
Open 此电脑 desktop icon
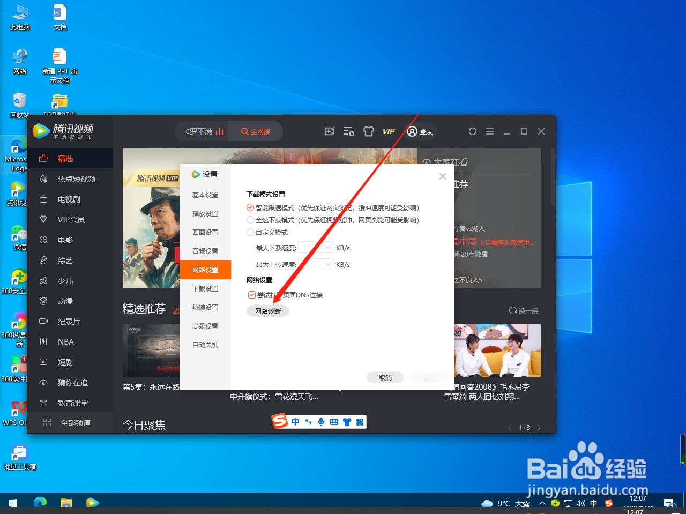point(20,18)
